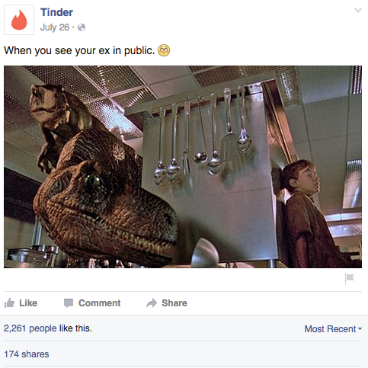Click the flushed face emoji in caption
This screenshot has width=368, height=368.
[164, 50]
